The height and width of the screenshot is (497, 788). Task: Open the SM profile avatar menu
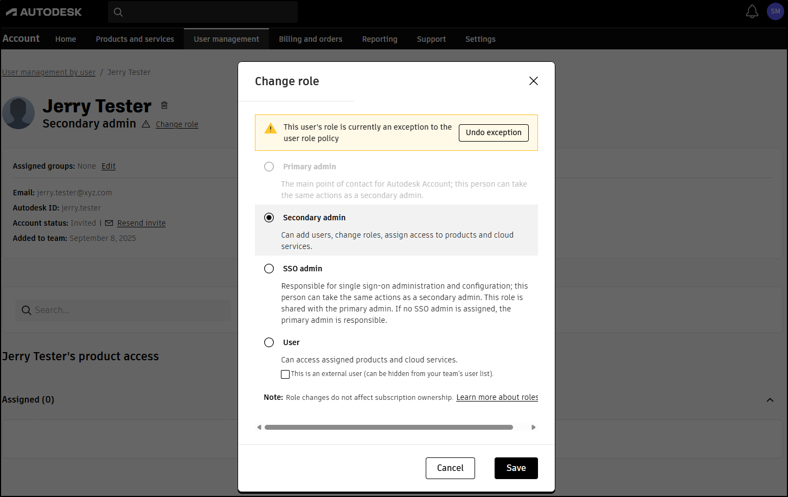(x=776, y=11)
